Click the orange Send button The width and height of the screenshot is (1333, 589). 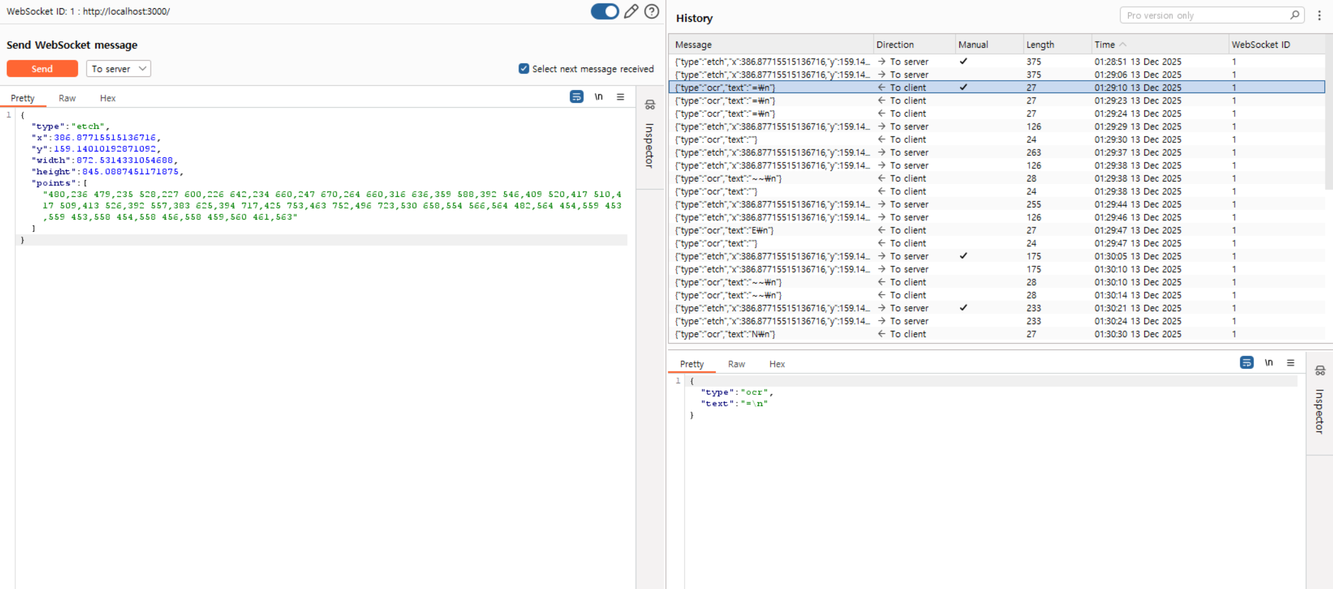[x=42, y=69]
